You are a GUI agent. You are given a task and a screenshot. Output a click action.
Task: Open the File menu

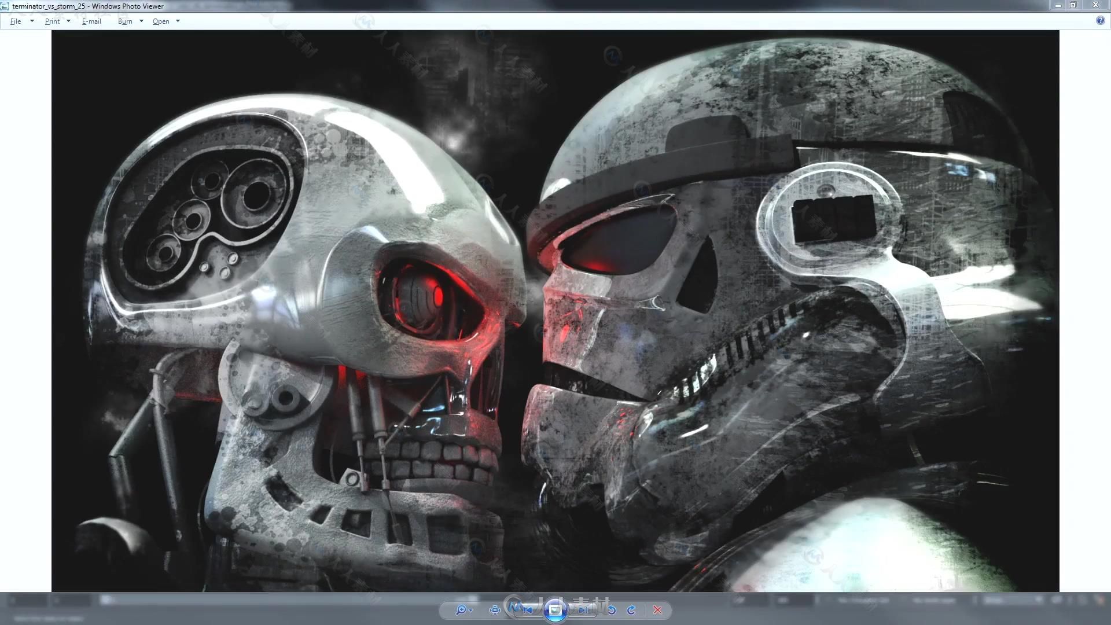coord(16,21)
